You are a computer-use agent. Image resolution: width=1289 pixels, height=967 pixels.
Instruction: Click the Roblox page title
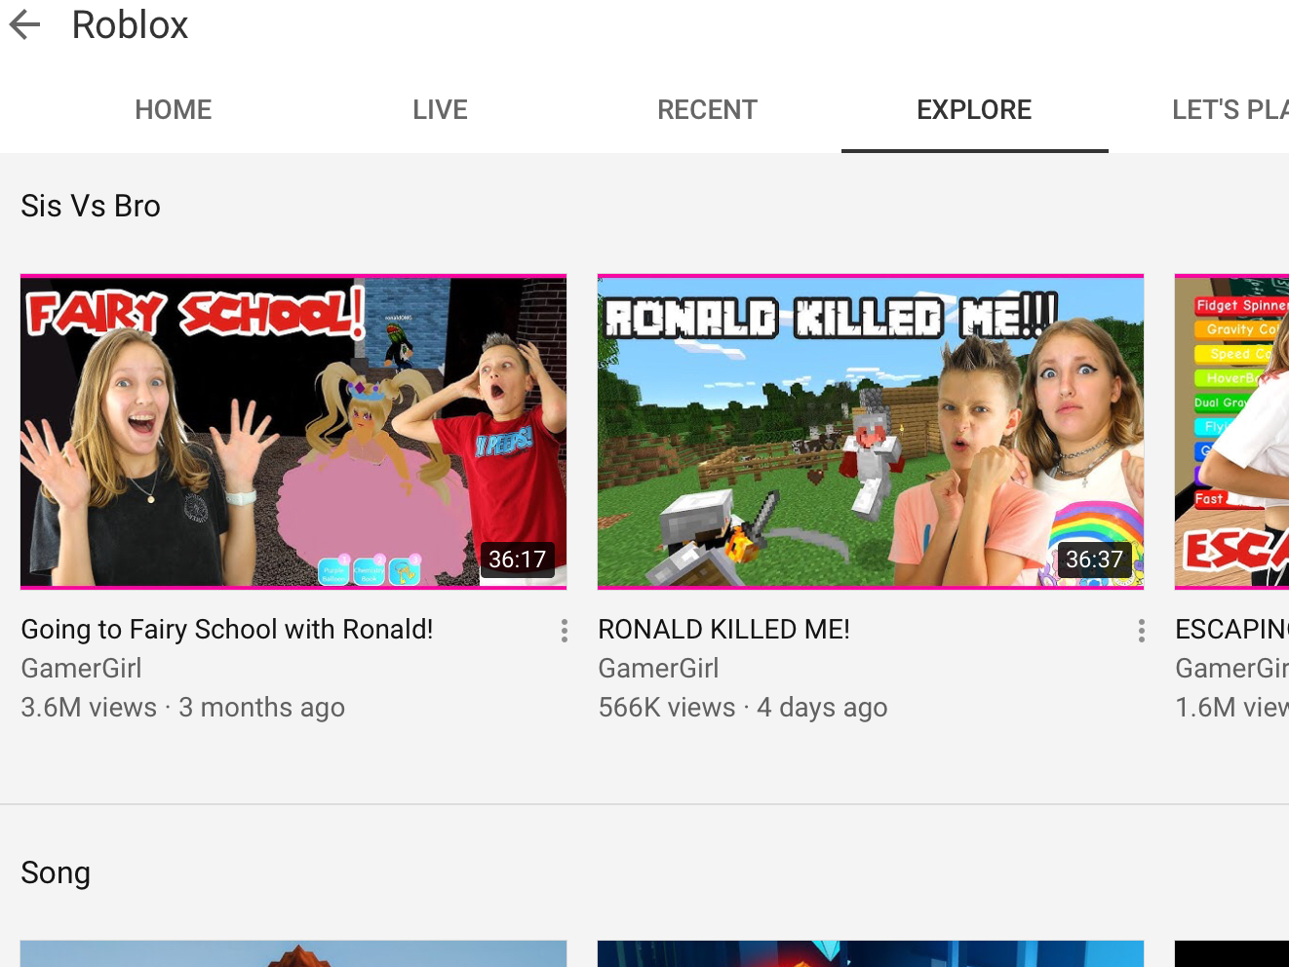pyautogui.click(x=131, y=25)
